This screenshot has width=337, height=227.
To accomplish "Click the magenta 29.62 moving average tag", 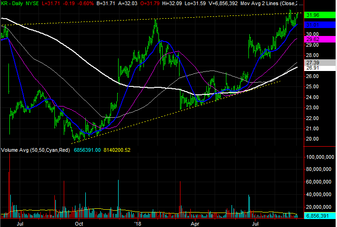I will [x=320, y=39].
